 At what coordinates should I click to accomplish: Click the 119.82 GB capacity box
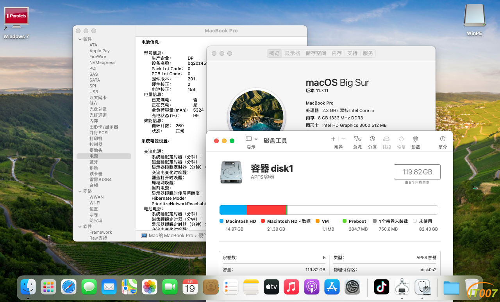(417, 172)
